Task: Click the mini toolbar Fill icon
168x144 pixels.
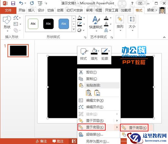Action: pyautogui.click(x=94, y=51)
